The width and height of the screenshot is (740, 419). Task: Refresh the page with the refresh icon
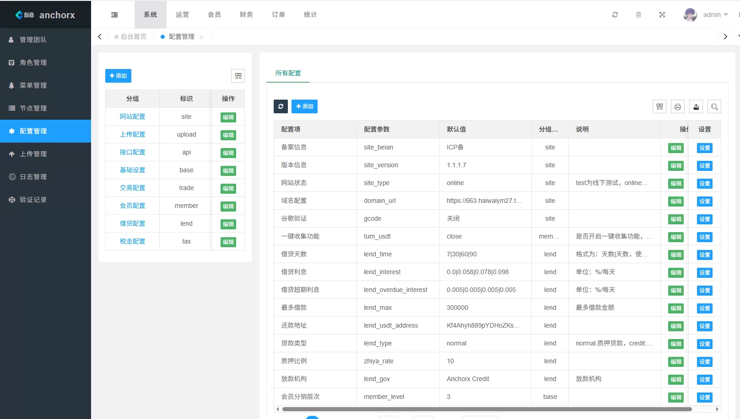tap(615, 14)
